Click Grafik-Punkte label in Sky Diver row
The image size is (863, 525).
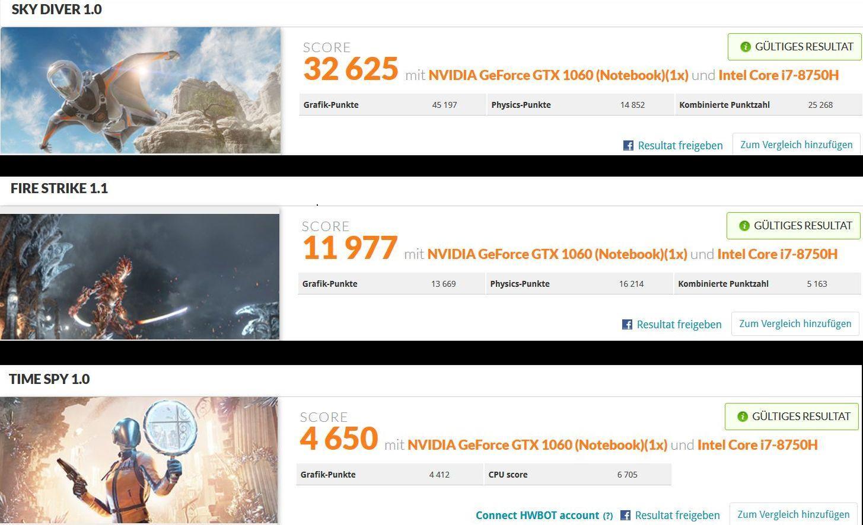[x=331, y=105]
